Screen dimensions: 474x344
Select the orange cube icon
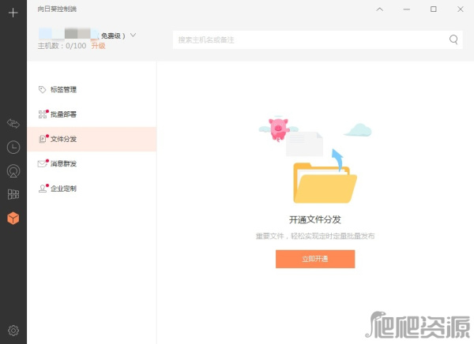pos(13,218)
